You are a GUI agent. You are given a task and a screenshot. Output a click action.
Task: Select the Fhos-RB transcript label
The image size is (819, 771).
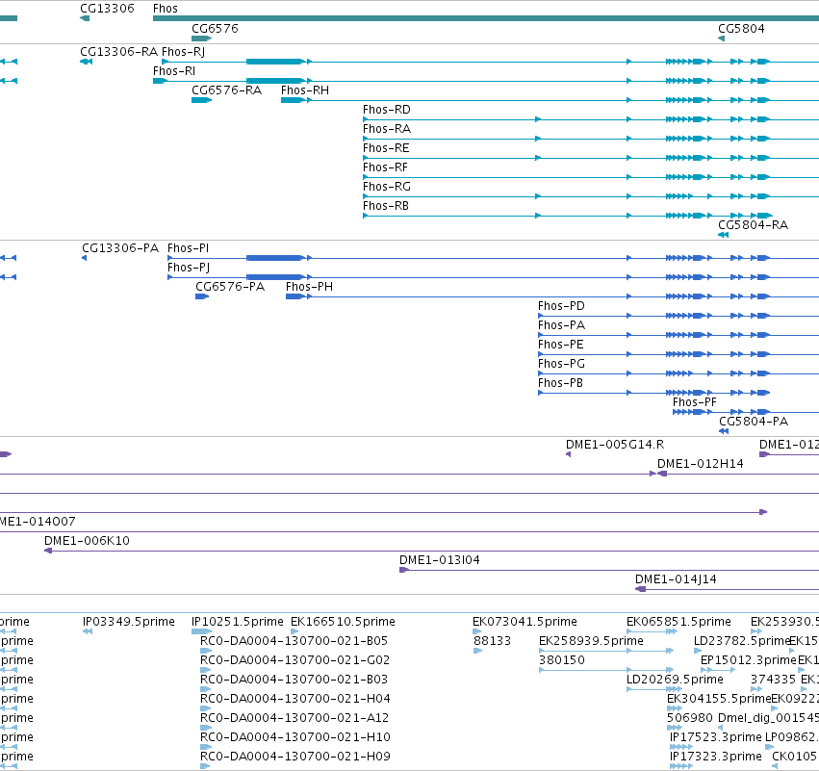click(386, 206)
